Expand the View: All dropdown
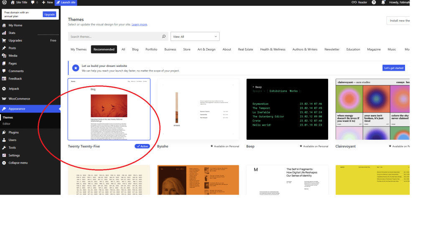Viewport: 428px width, 241px height. tap(195, 37)
